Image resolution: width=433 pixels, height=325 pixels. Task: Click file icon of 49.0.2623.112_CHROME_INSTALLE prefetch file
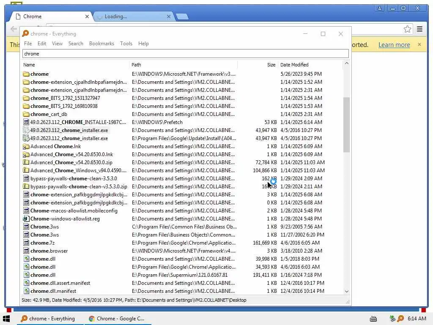coord(26,122)
